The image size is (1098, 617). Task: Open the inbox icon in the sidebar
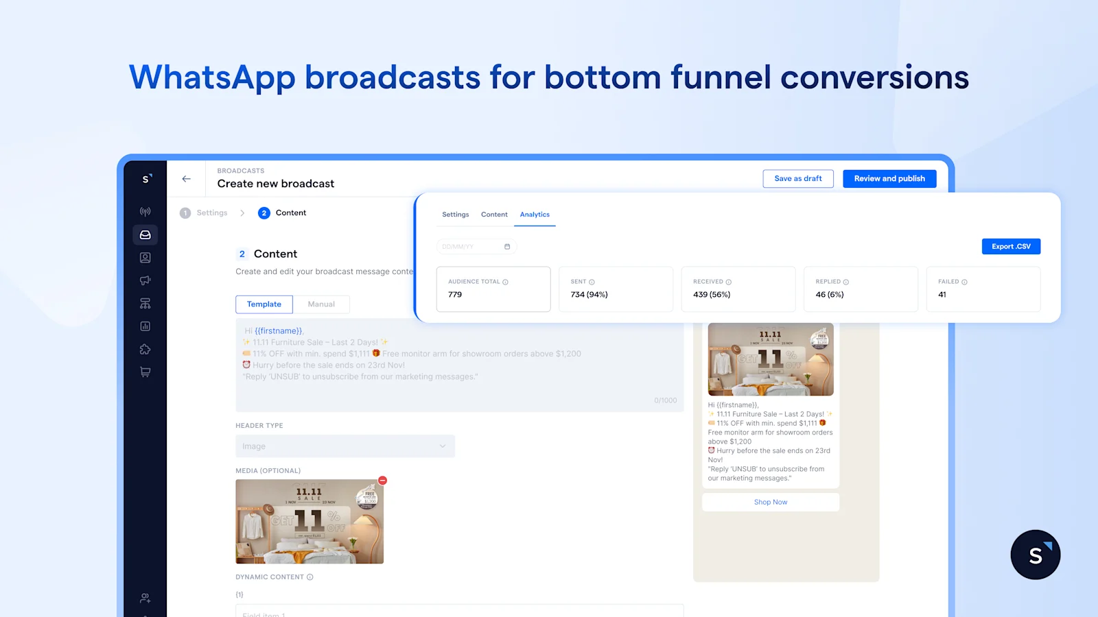click(x=145, y=234)
